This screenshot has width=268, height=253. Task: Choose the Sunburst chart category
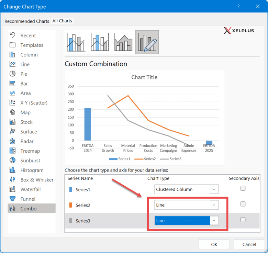coord(30,161)
